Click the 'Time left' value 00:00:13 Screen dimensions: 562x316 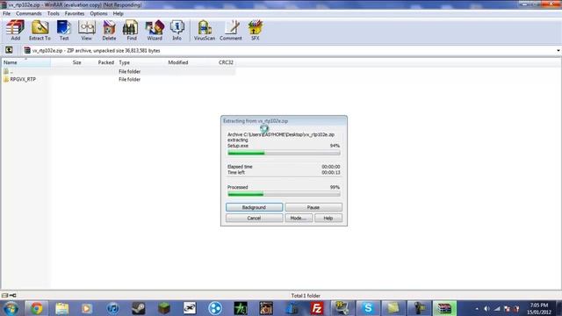coord(330,172)
